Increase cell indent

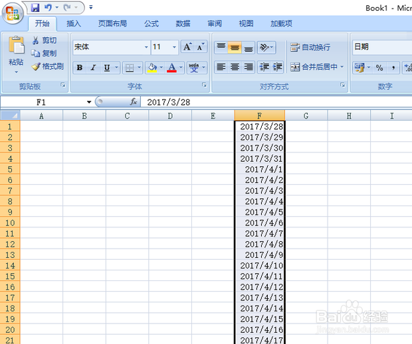277,68
